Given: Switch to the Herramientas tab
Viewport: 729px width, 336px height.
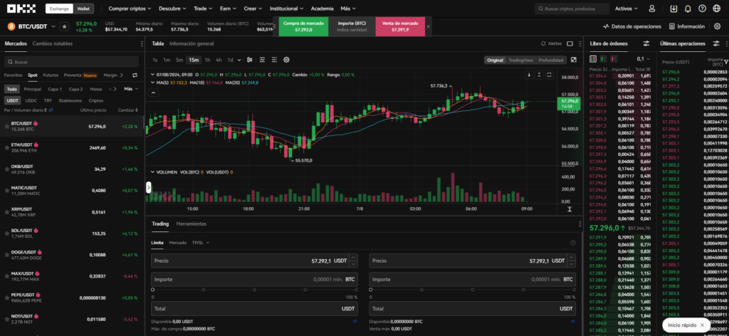Looking at the screenshot, I should [191, 224].
